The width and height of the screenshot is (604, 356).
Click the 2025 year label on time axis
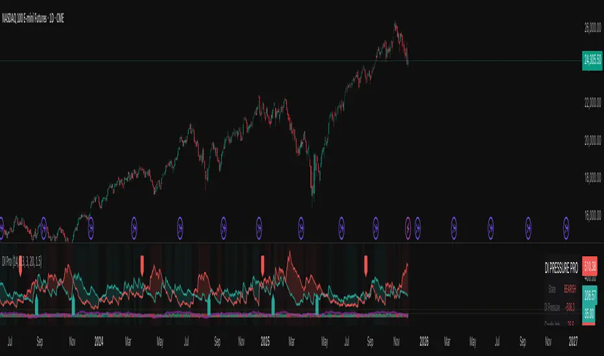[265, 341]
